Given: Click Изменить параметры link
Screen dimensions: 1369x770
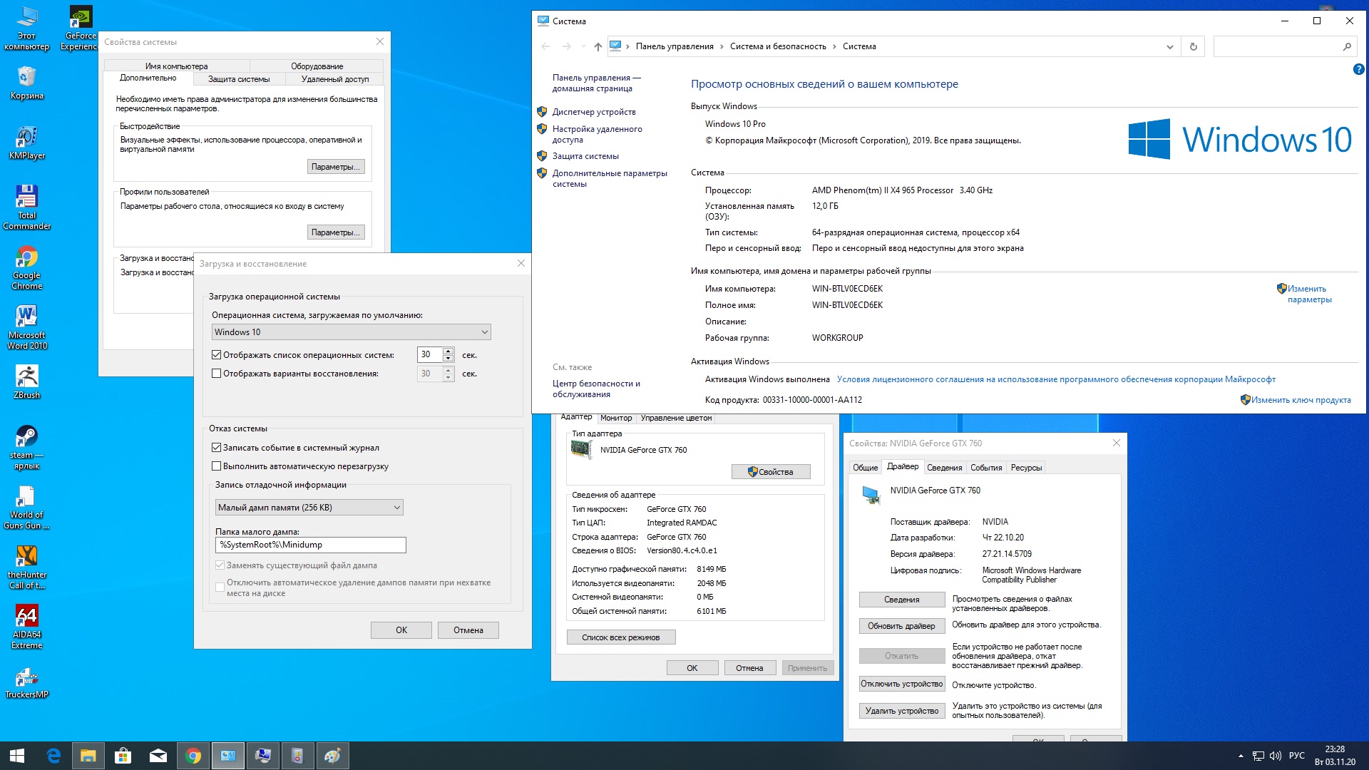Looking at the screenshot, I should click(x=1309, y=294).
